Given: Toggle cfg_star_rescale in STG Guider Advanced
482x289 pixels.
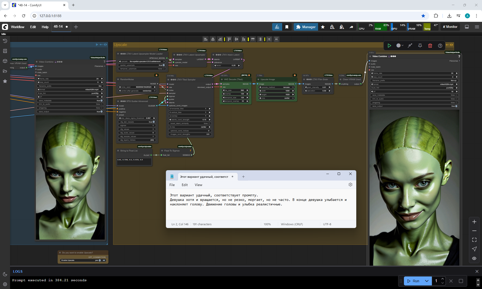Looking at the screenshot, I should point(154,122).
